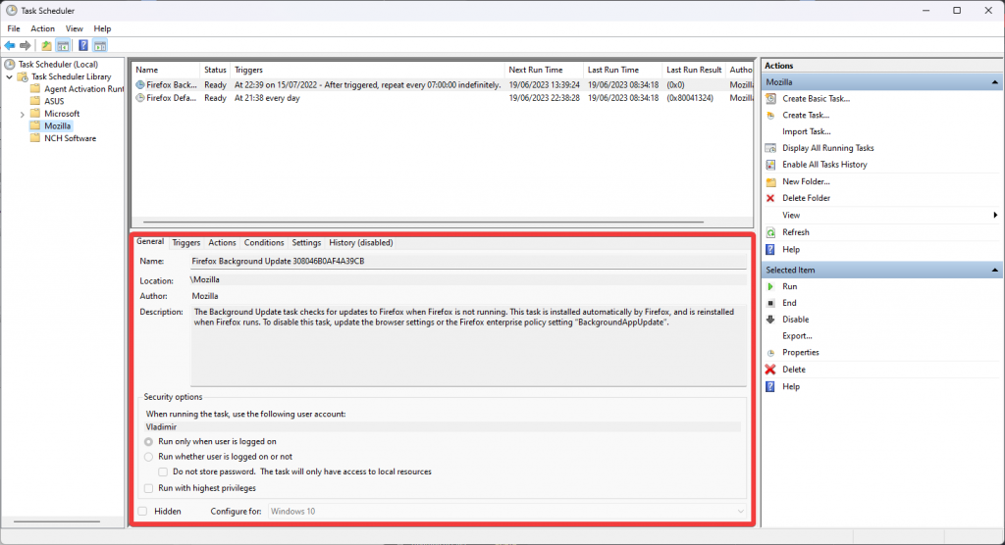
Task: Click the red Delete Folder icon
Action: [770, 198]
